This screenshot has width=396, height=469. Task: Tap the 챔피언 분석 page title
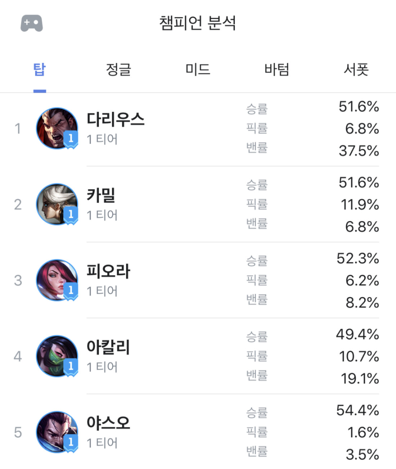point(198,23)
